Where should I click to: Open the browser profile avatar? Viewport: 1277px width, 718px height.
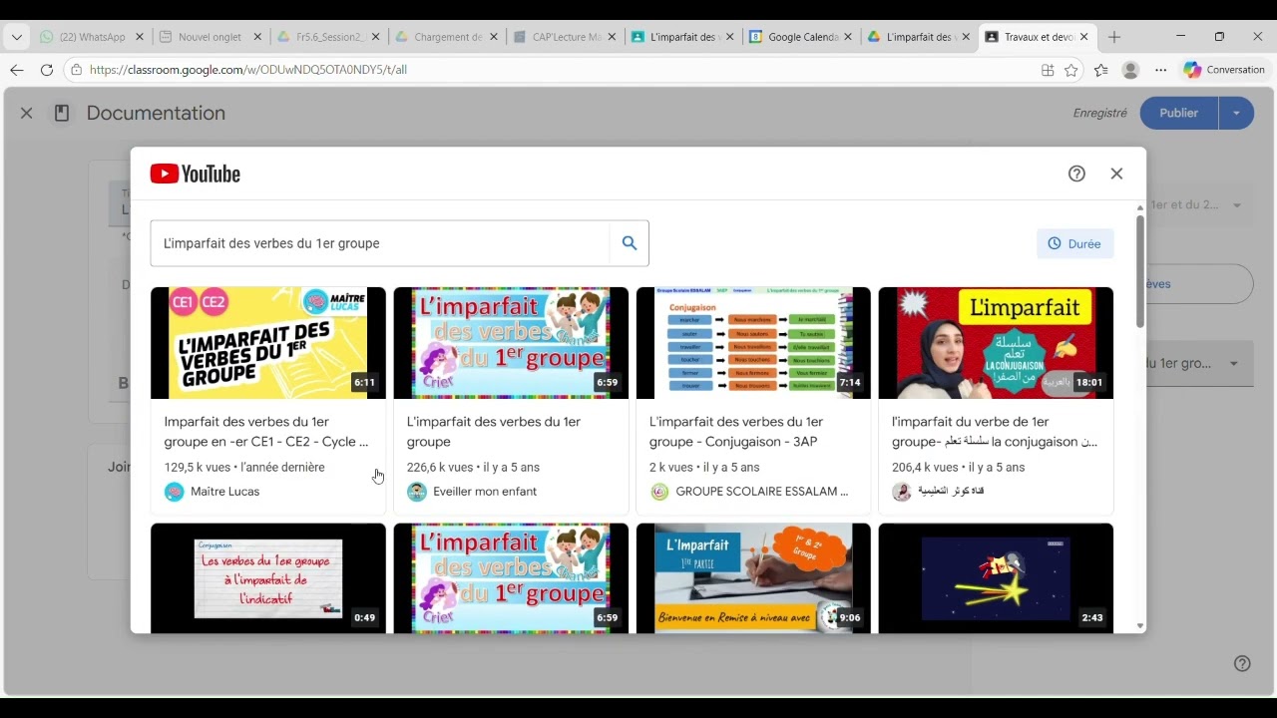click(x=1130, y=70)
